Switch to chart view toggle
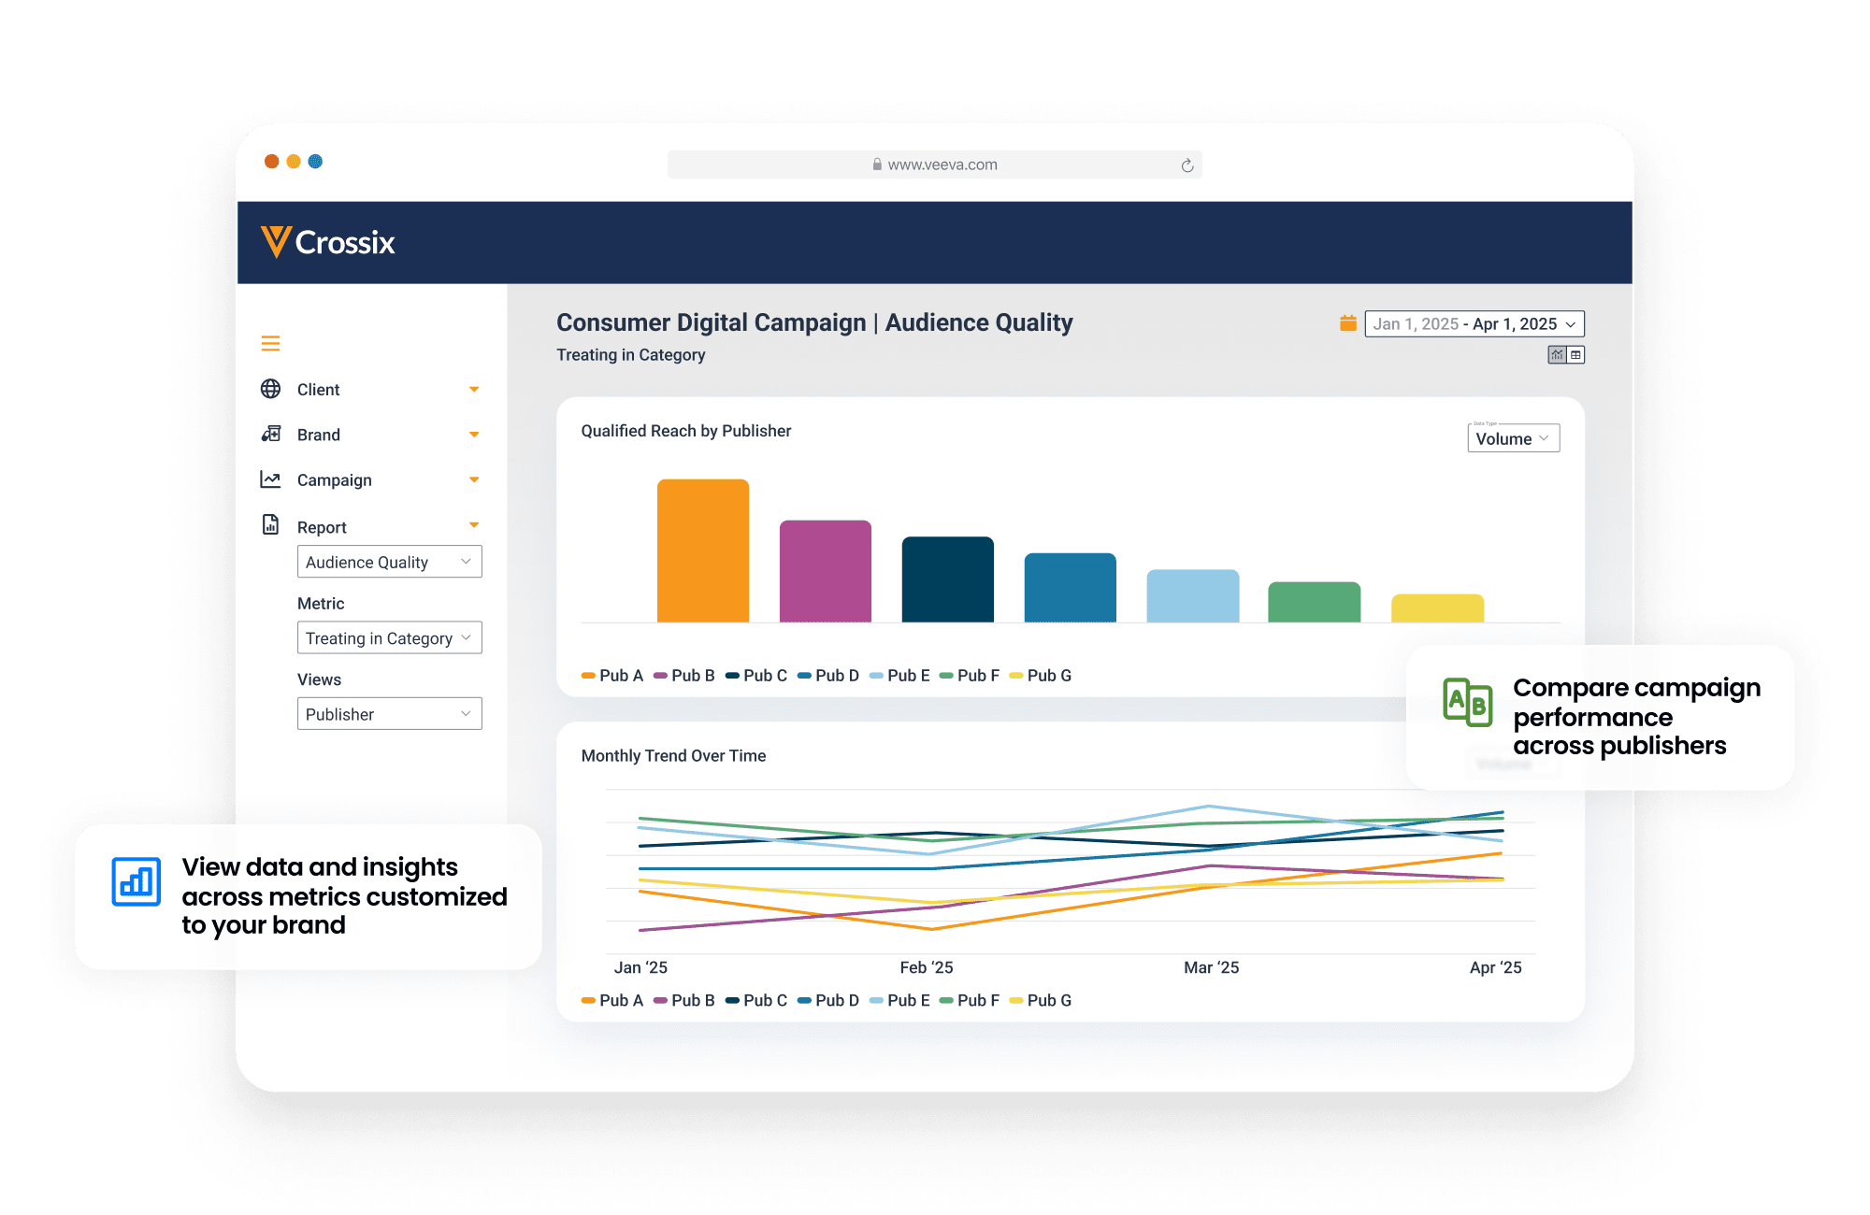Screen dimensions: 1870x1215 click(1557, 355)
